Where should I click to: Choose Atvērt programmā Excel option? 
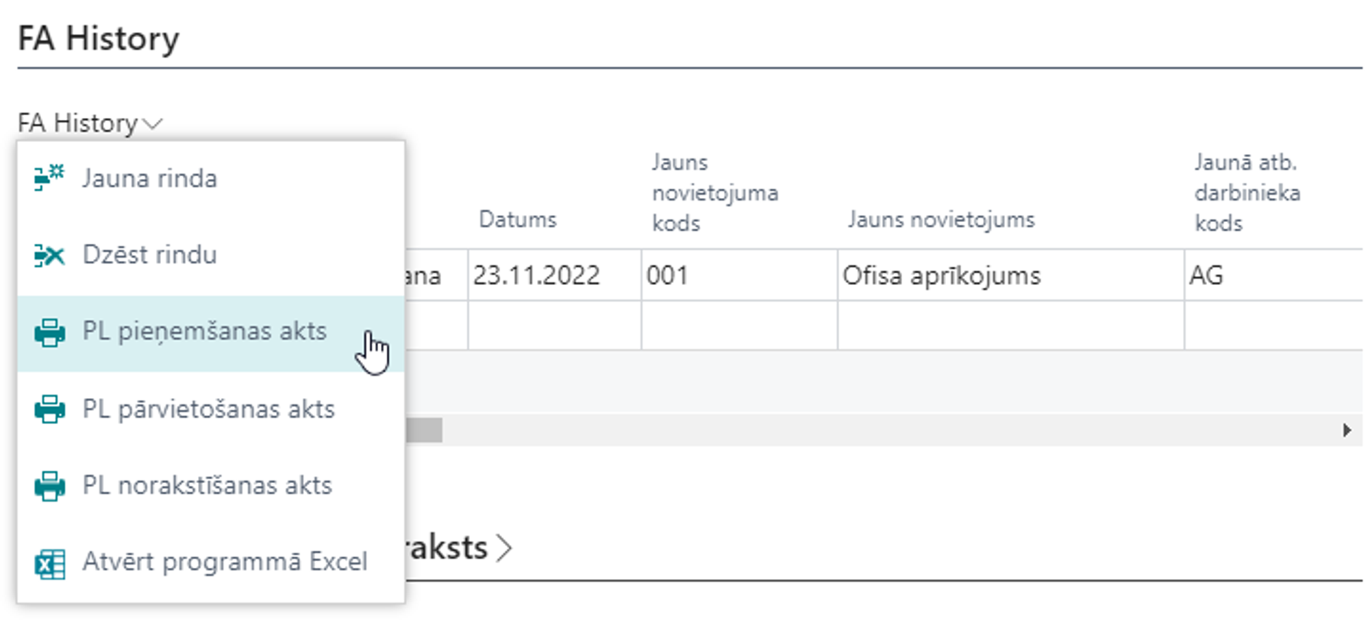tap(225, 562)
